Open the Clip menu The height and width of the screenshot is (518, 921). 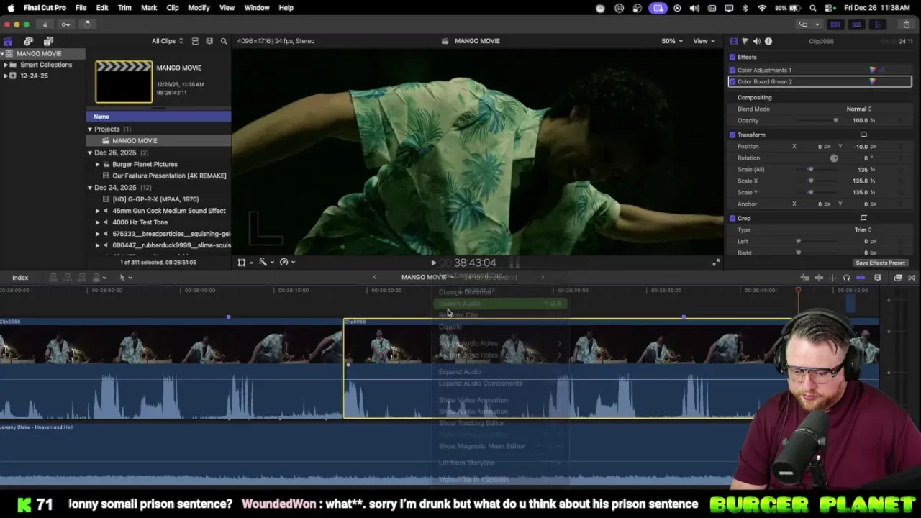(x=173, y=8)
